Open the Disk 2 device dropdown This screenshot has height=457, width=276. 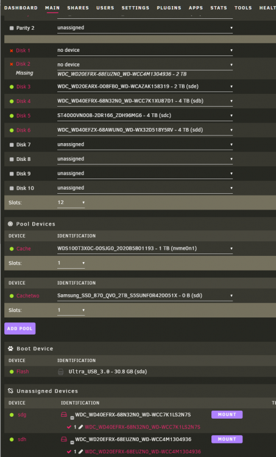(145, 65)
